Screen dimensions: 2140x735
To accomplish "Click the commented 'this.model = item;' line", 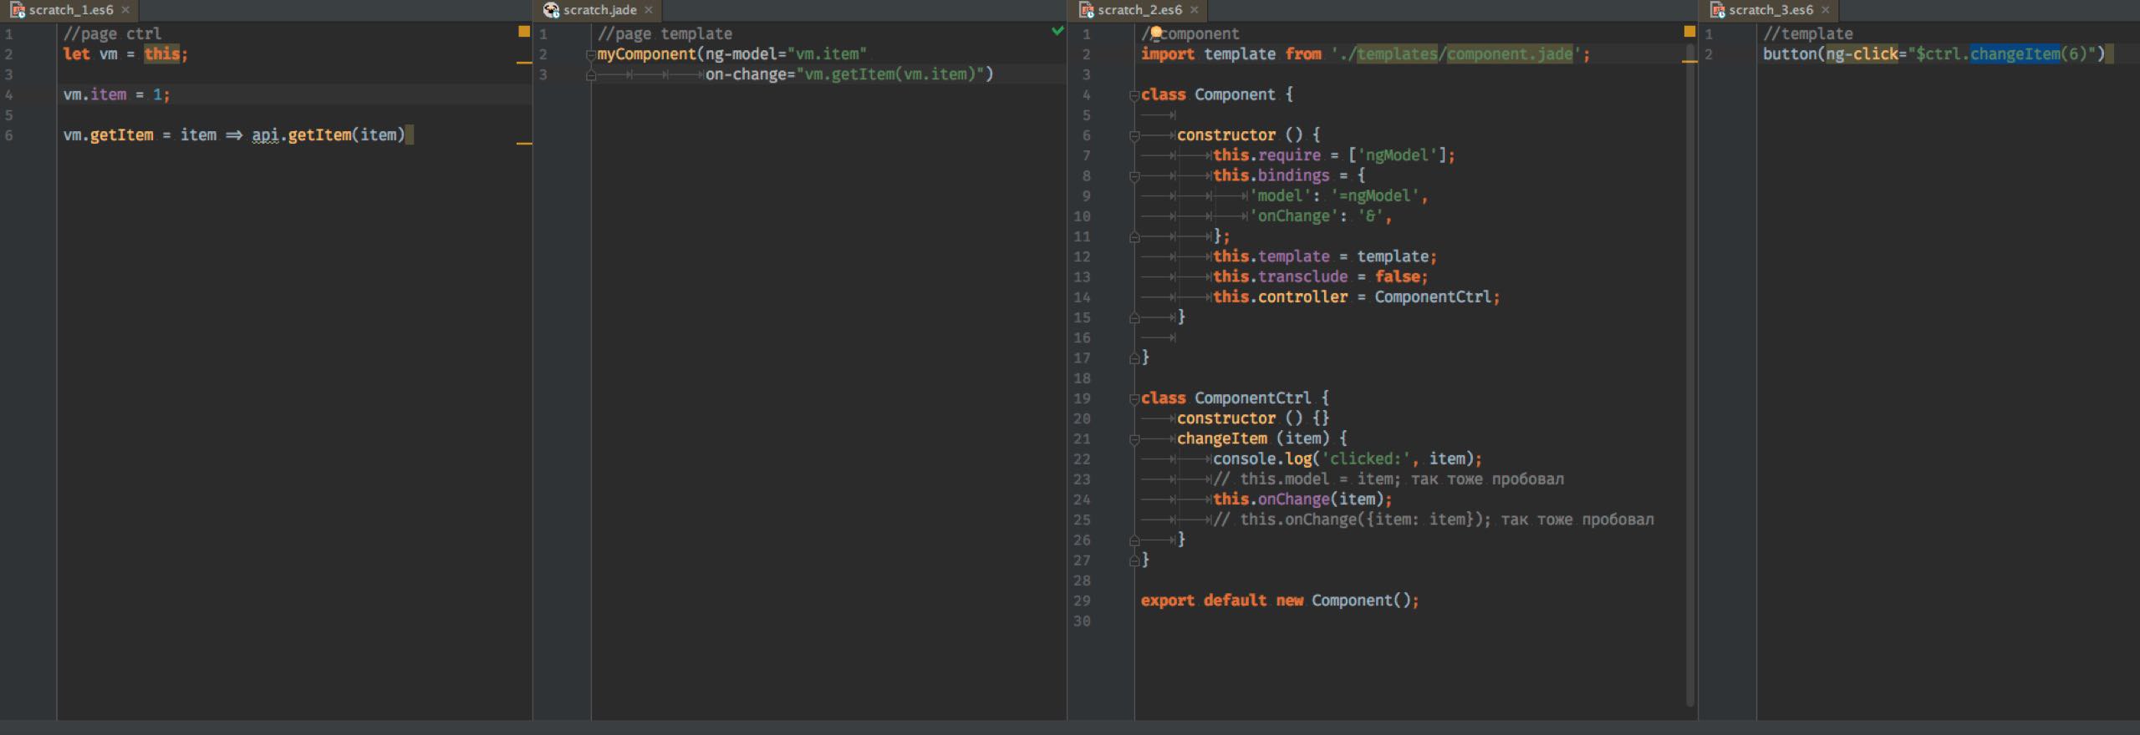I will (x=1388, y=479).
